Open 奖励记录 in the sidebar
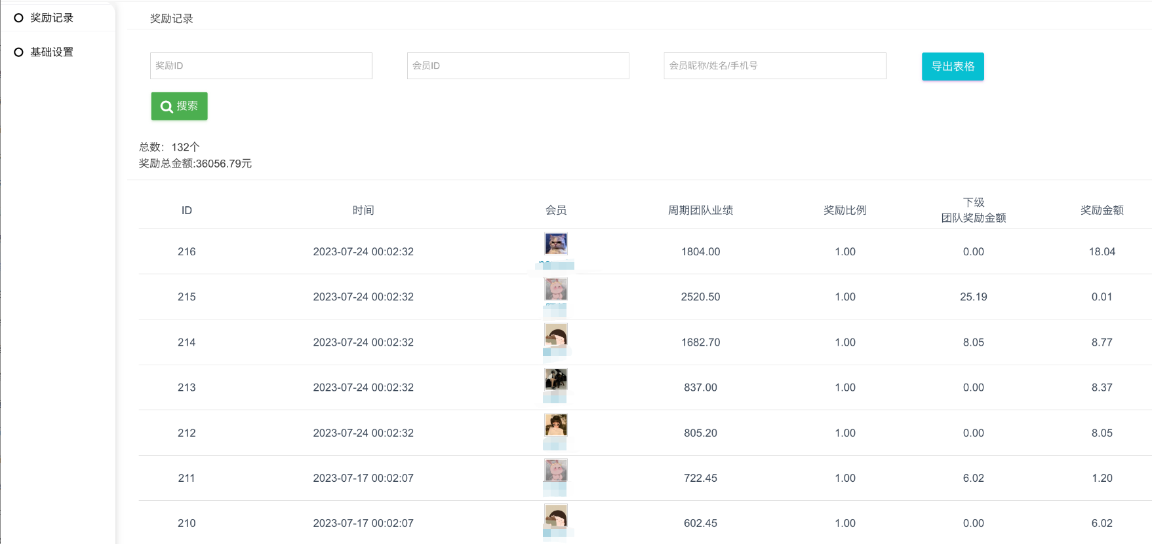Screen dimensions: 1152x544 52,18
